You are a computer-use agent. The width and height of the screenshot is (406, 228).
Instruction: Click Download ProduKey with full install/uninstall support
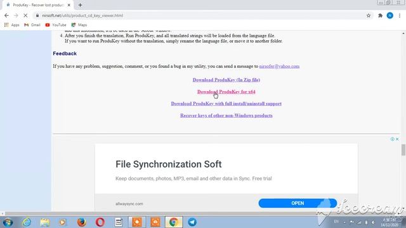226,104
